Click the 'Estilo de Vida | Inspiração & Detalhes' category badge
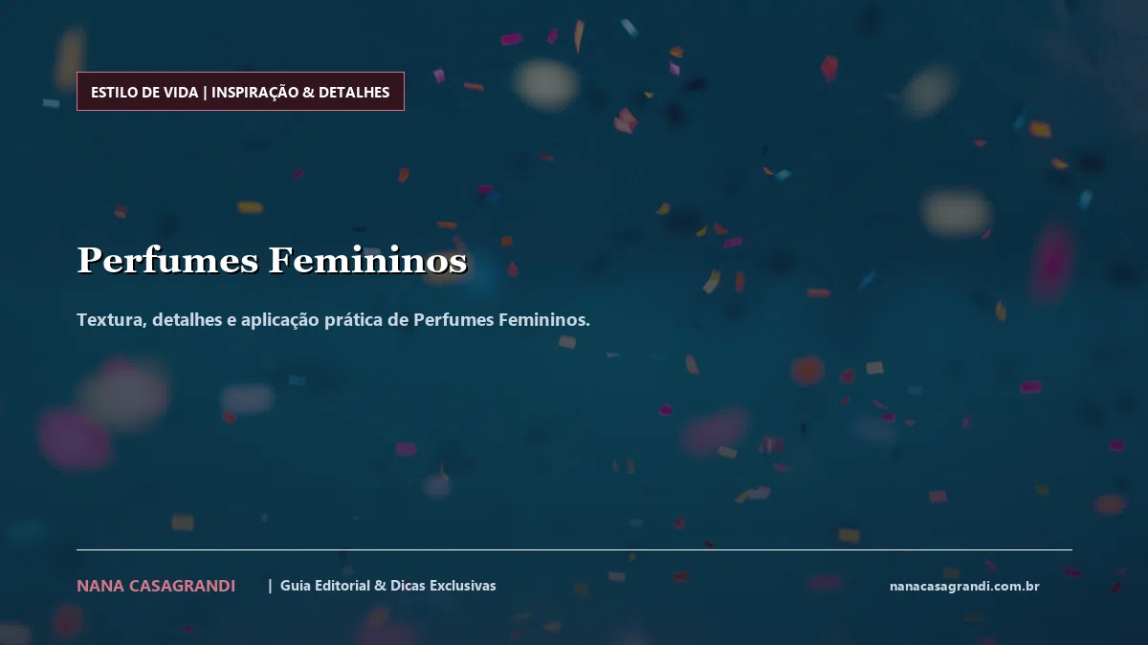1148x645 pixels. click(x=240, y=92)
